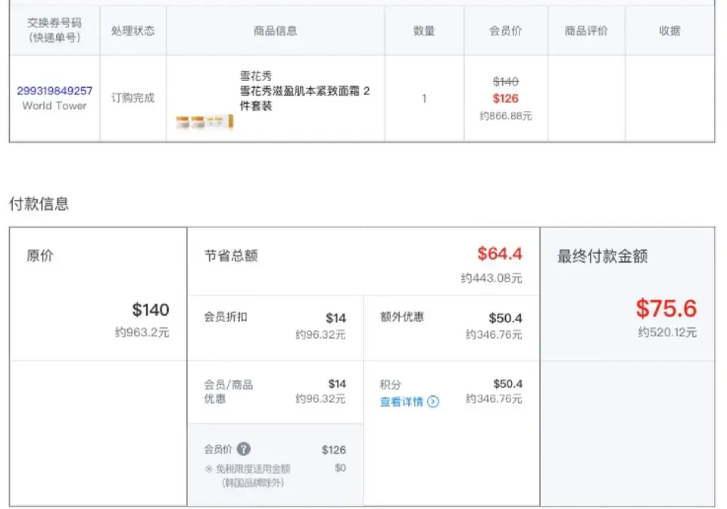Click the 约443.08元 savings conversion

[x=491, y=278]
